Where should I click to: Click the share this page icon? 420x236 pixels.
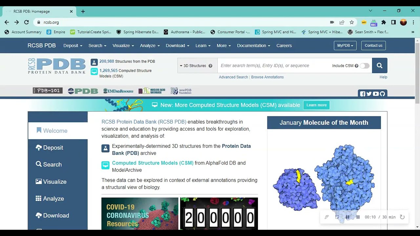coord(342,22)
